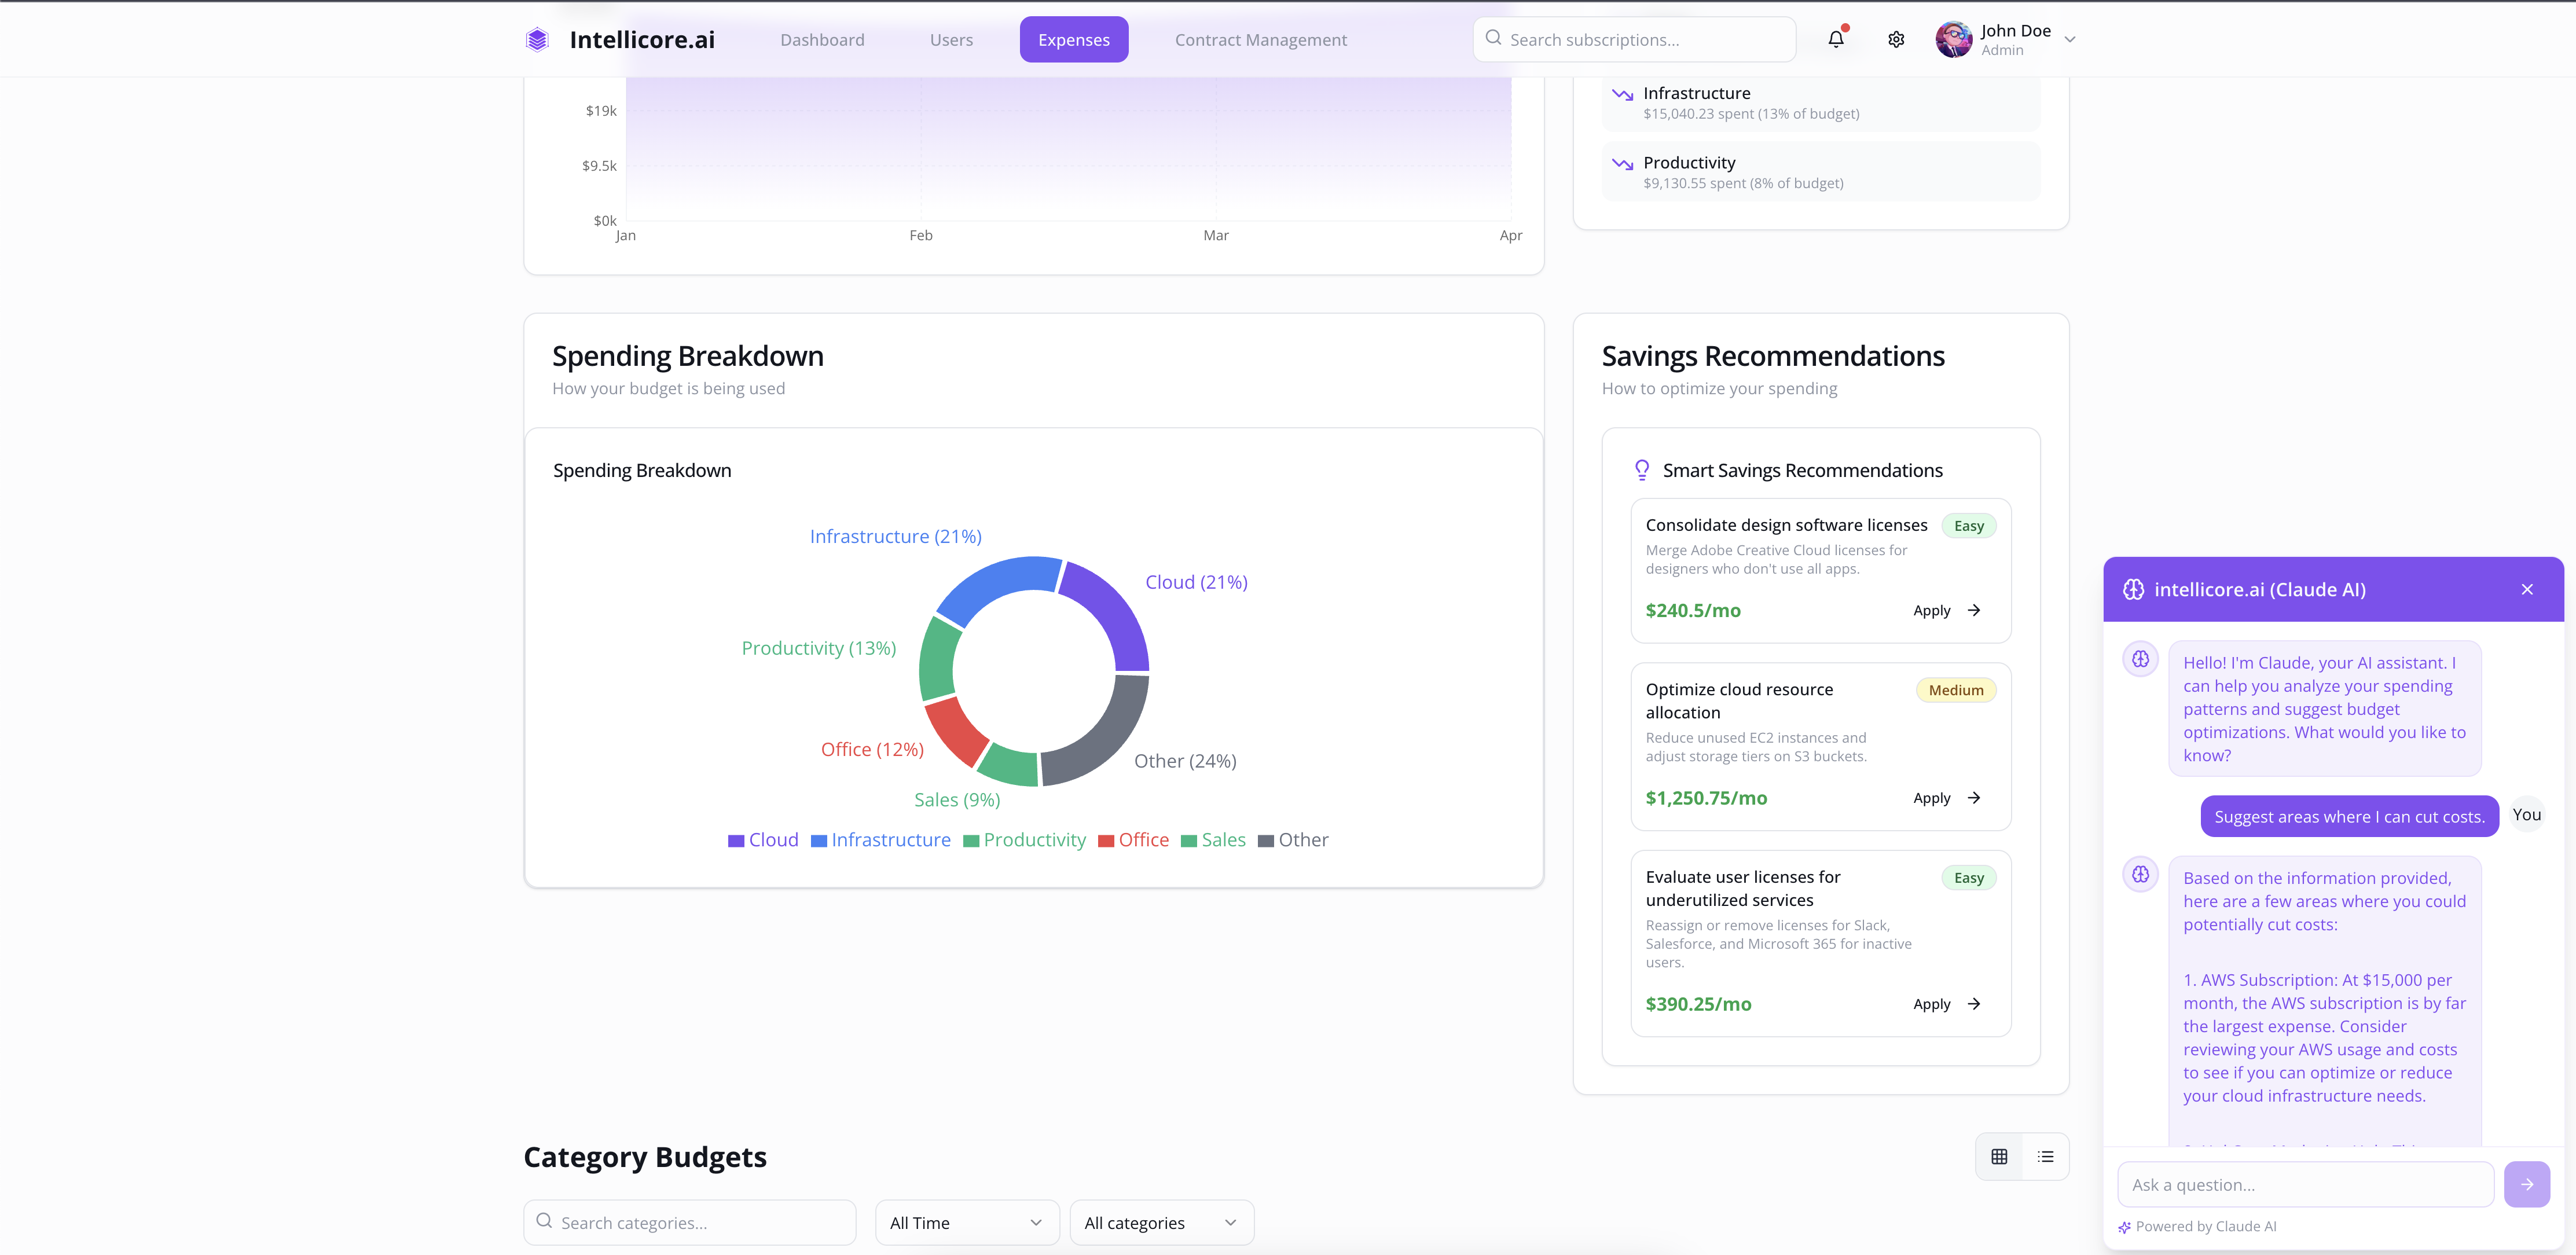Apply the cloud resource optimization recommendation
This screenshot has width=2576, height=1255.
tap(1945, 798)
